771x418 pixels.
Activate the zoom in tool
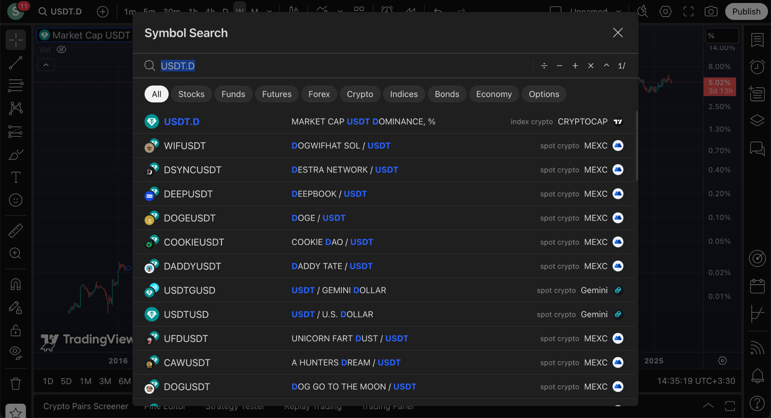click(16, 253)
